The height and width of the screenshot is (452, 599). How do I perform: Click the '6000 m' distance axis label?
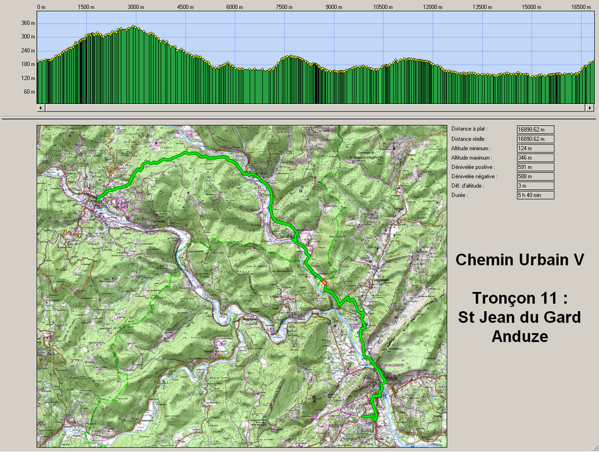coord(234,7)
